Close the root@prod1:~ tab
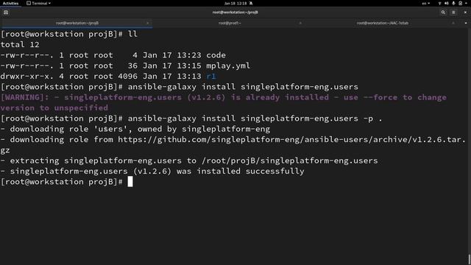471x265 pixels. pyautogui.click(x=300, y=23)
